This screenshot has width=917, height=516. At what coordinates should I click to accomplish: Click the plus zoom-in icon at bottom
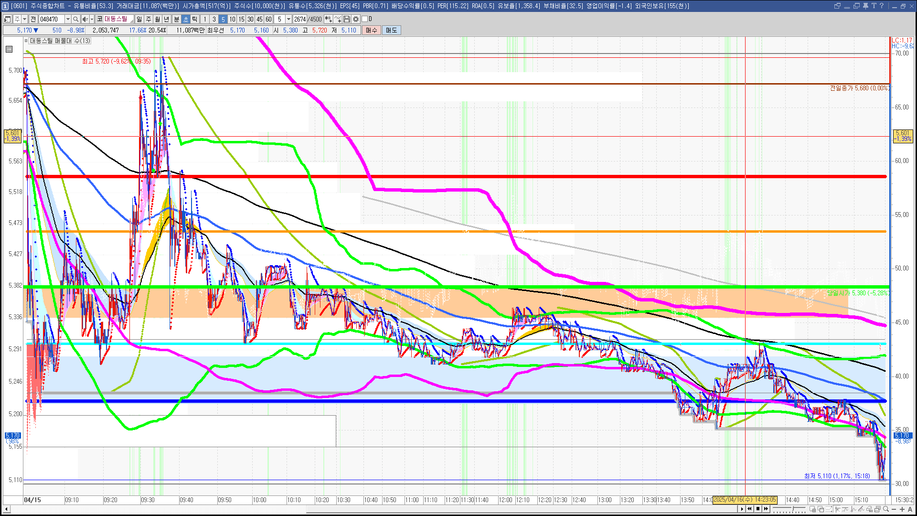(x=902, y=509)
